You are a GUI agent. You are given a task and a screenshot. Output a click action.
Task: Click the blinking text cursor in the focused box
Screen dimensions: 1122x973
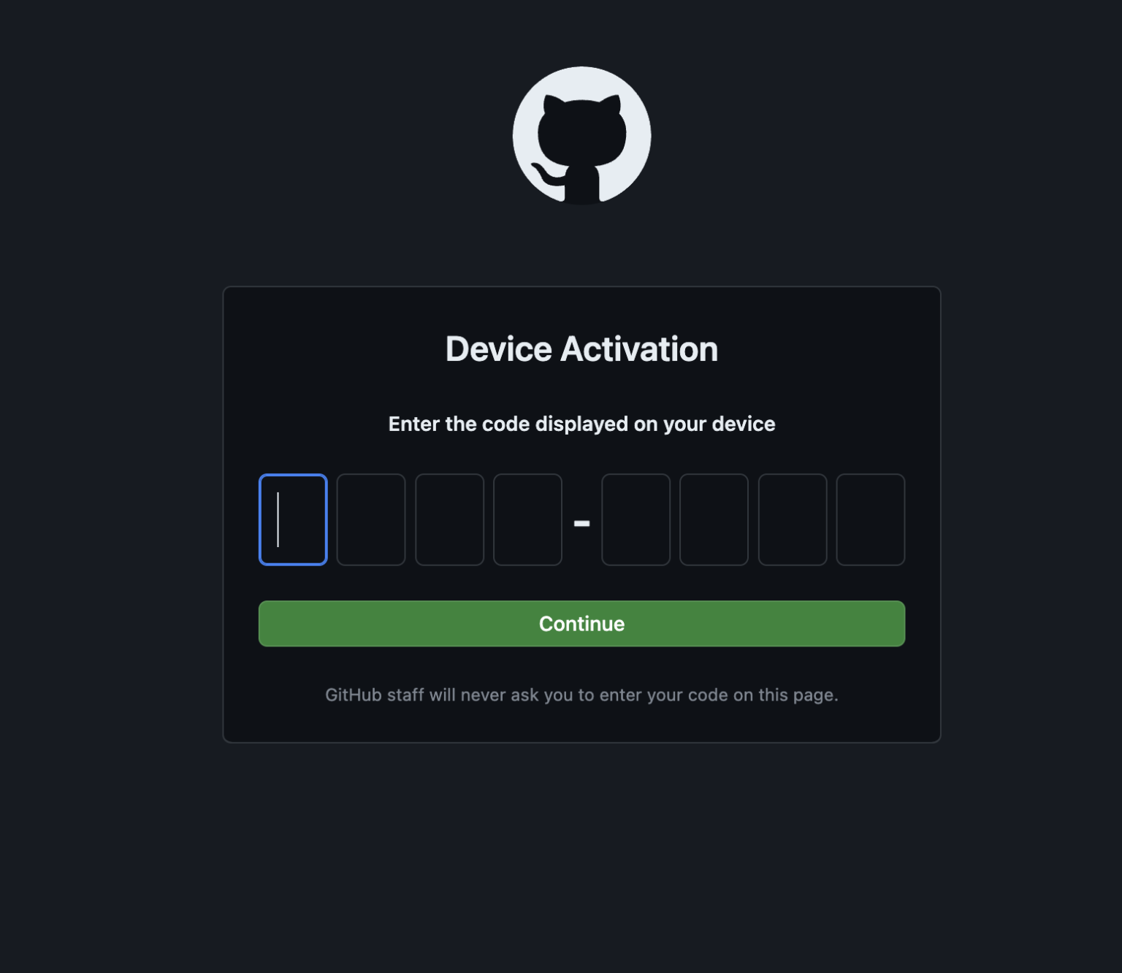tap(278, 519)
